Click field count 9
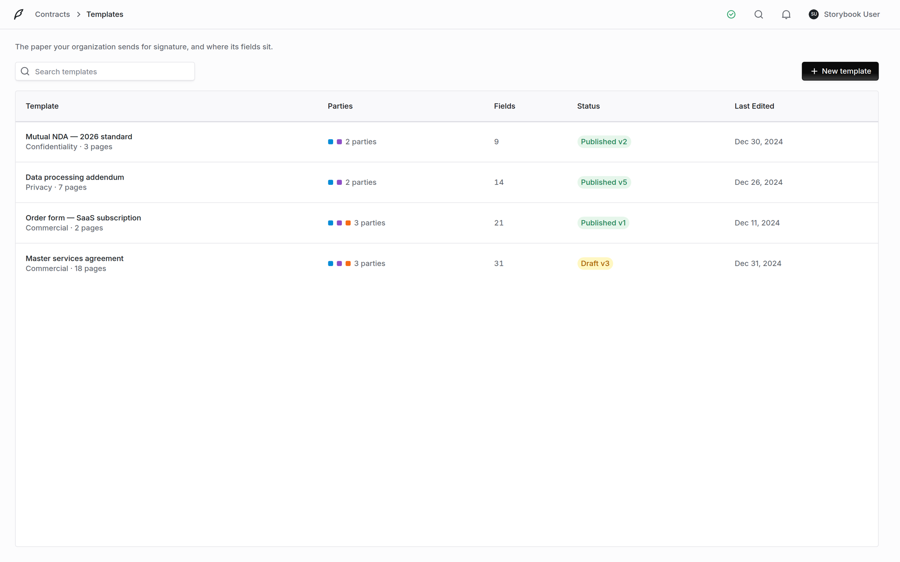900x562 pixels. tap(497, 142)
